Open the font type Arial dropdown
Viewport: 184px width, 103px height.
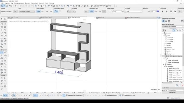tap(133, 11)
